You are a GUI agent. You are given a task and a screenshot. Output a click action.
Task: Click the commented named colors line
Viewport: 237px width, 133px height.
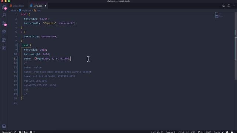pyautogui.click(x=58, y=72)
